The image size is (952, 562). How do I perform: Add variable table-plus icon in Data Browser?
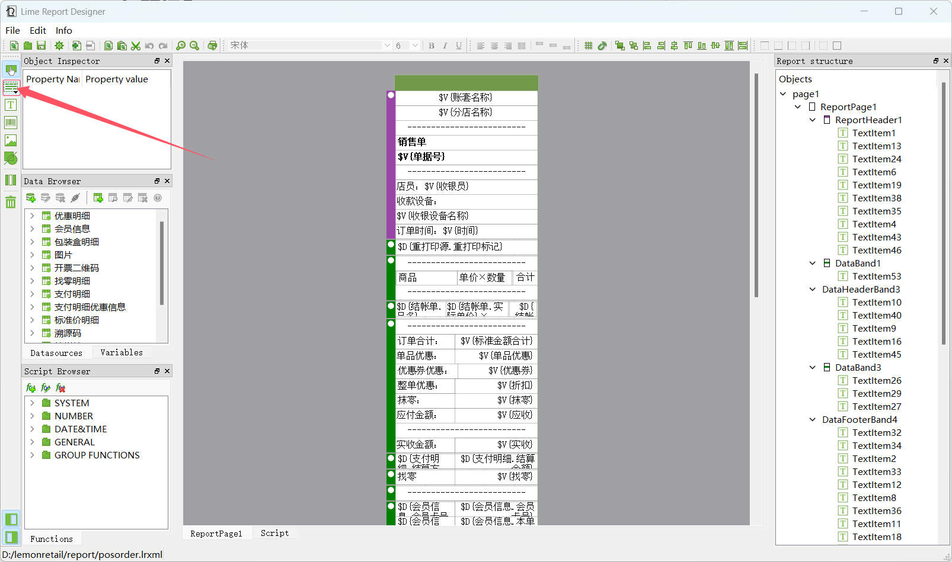pos(98,198)
